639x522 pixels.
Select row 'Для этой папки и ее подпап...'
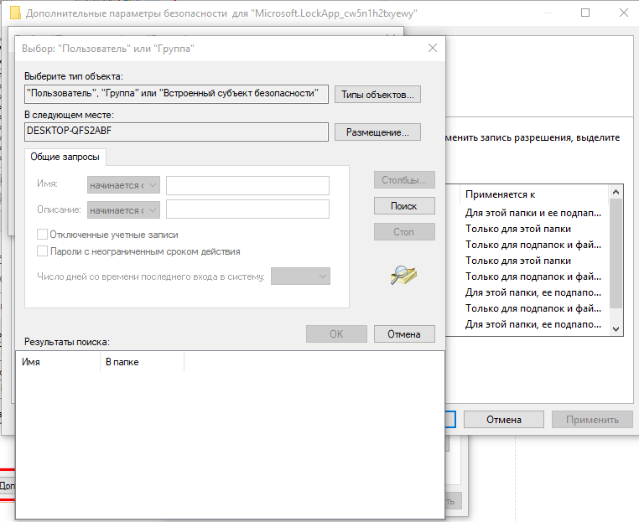click(x=533, y=213)
